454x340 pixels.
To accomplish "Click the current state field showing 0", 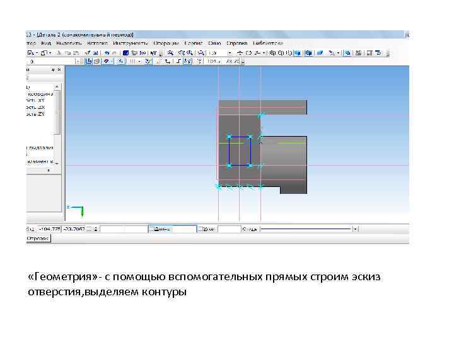I will pos(51,61).
